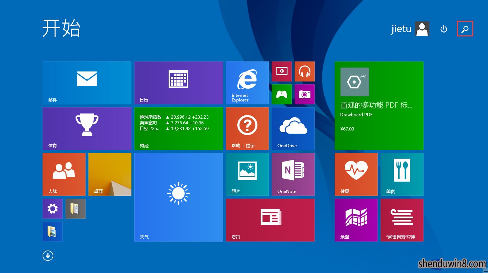The image size is (488, 273).
Task: Open the Xbox Games controller tile
Action: [x=282, y=94]
